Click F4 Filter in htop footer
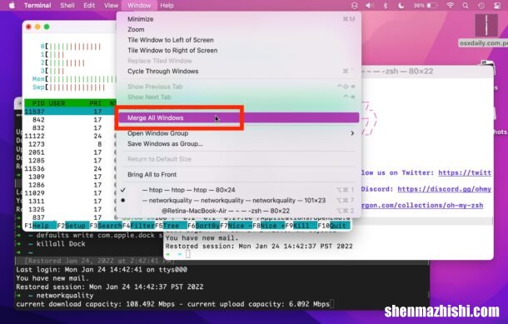The image size is (508, 324). coord(138,226)
